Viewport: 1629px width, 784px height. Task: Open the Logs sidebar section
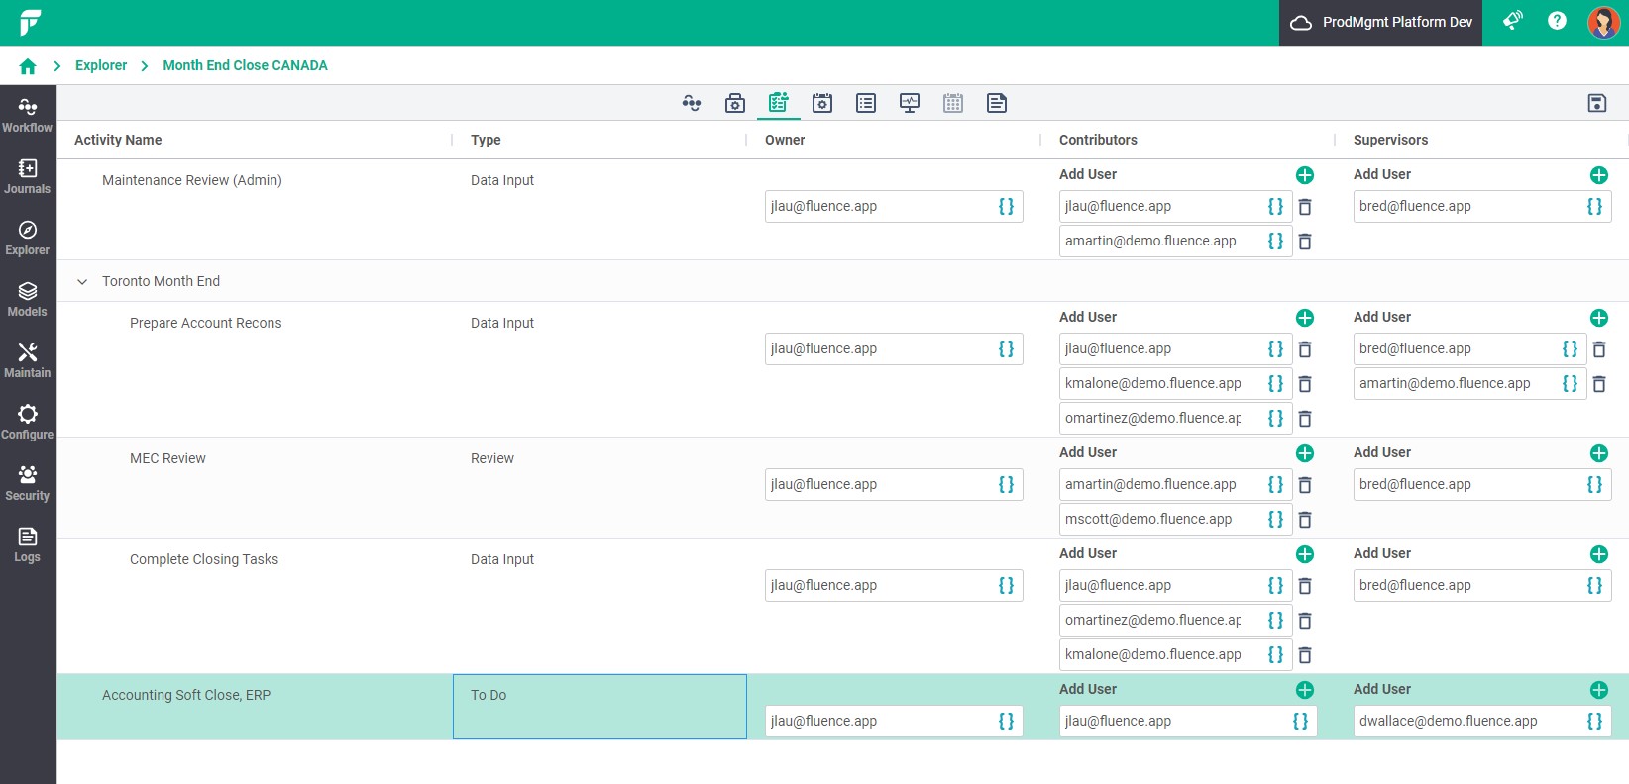click(x=28, y=545)
